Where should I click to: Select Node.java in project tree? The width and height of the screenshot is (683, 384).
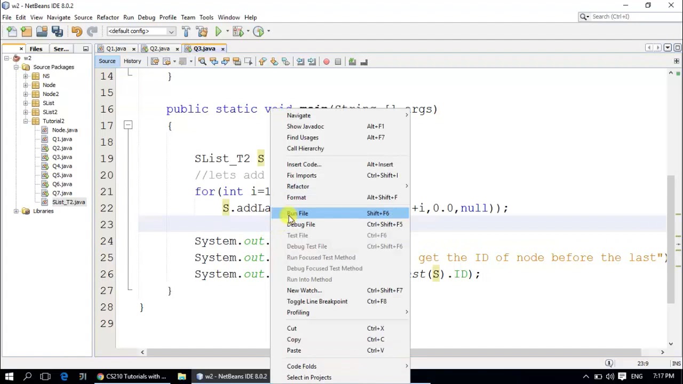click(65, 130)
